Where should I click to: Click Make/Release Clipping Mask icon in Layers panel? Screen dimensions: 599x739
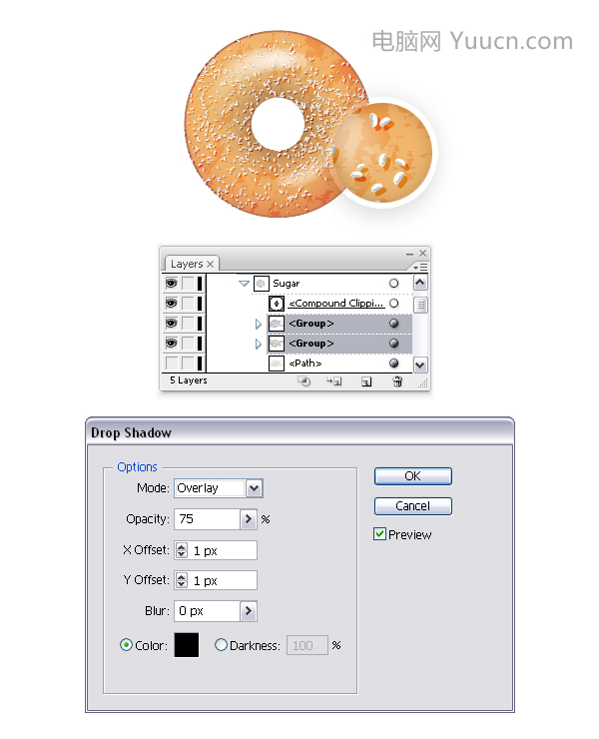303,381
